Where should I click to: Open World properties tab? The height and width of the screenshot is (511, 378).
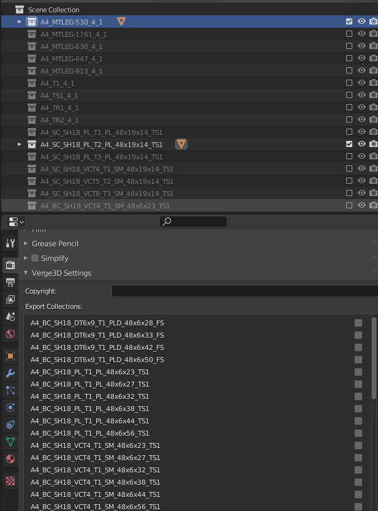(x=10, y=334)
